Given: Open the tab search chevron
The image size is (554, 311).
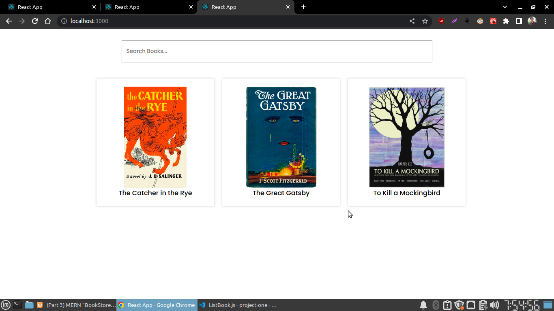Looking at the screenshot, I should click(505, 7).
